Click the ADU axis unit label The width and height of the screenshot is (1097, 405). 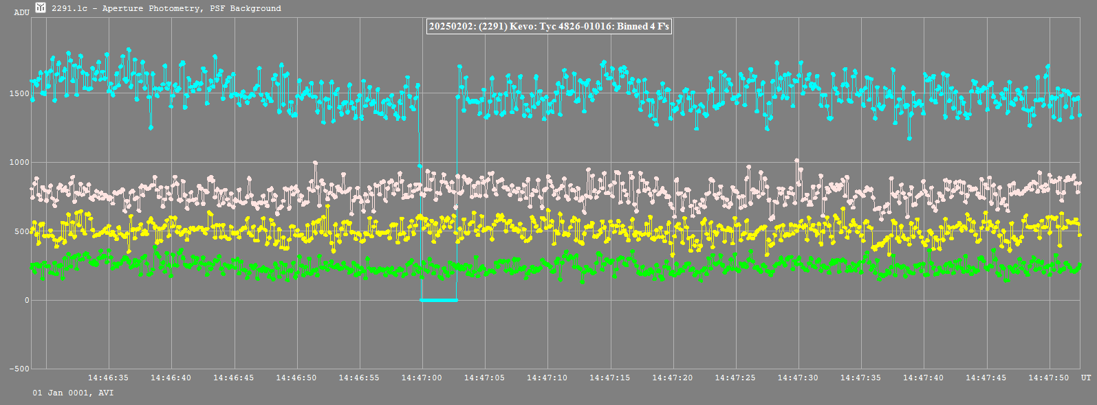coord(21,12)
